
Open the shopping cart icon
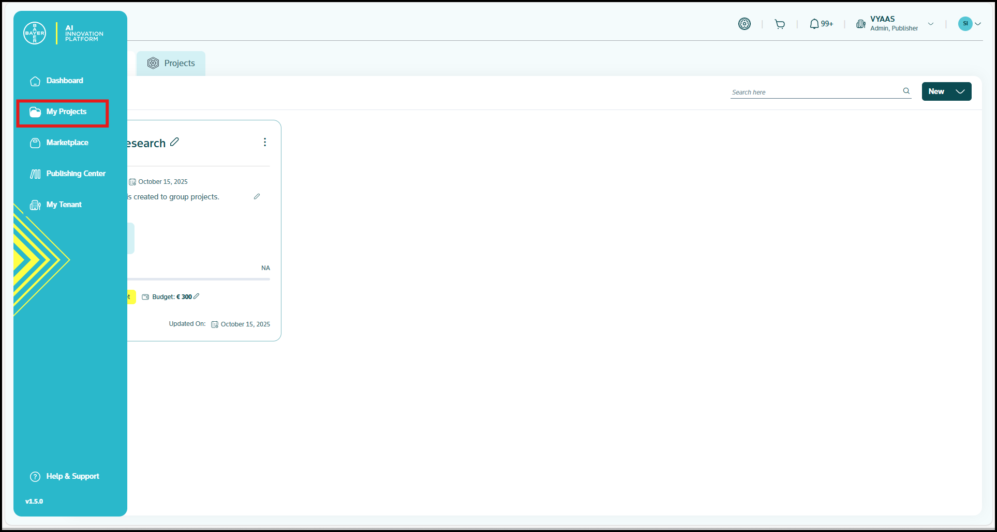[780, 24]
